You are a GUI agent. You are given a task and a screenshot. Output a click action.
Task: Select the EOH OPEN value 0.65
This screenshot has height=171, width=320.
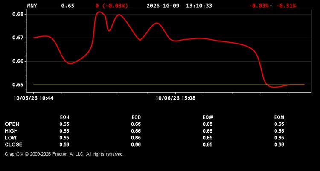64,124
